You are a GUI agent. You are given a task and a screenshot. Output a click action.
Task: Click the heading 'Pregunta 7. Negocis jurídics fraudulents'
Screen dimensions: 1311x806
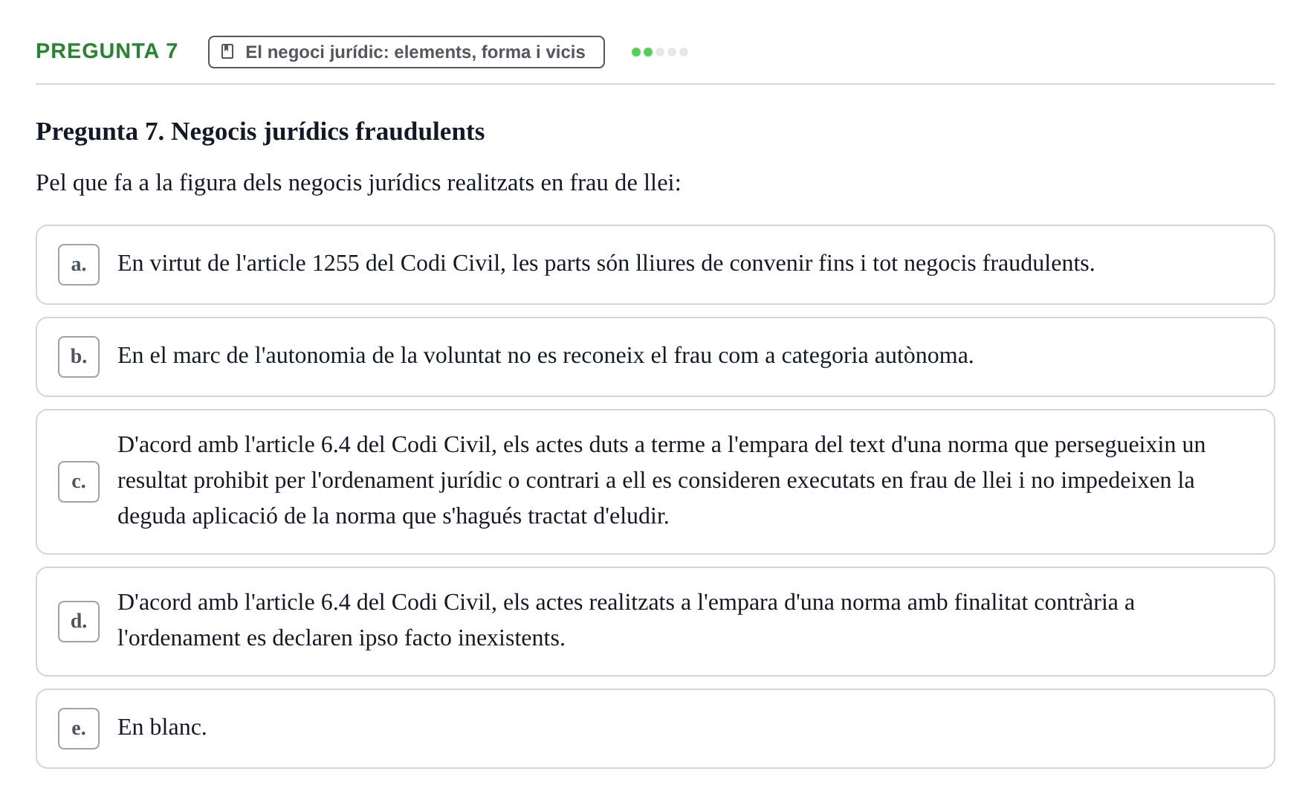click(260, 132)
